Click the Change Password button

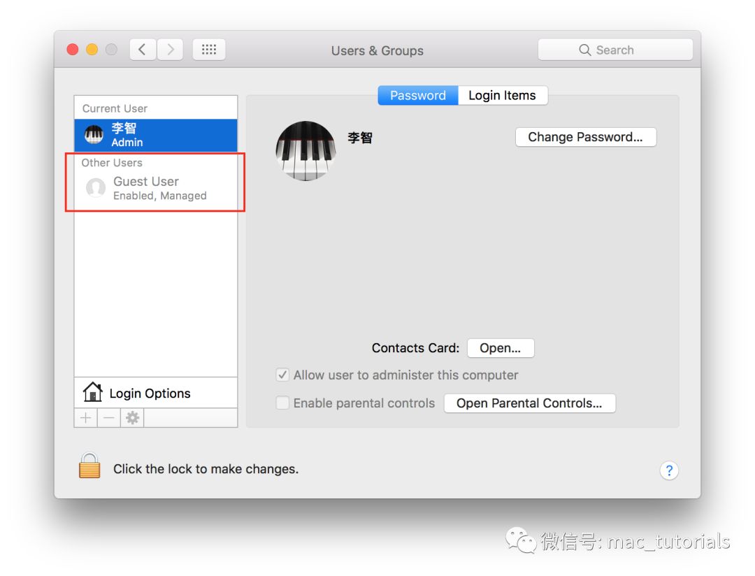click(585, 137)
